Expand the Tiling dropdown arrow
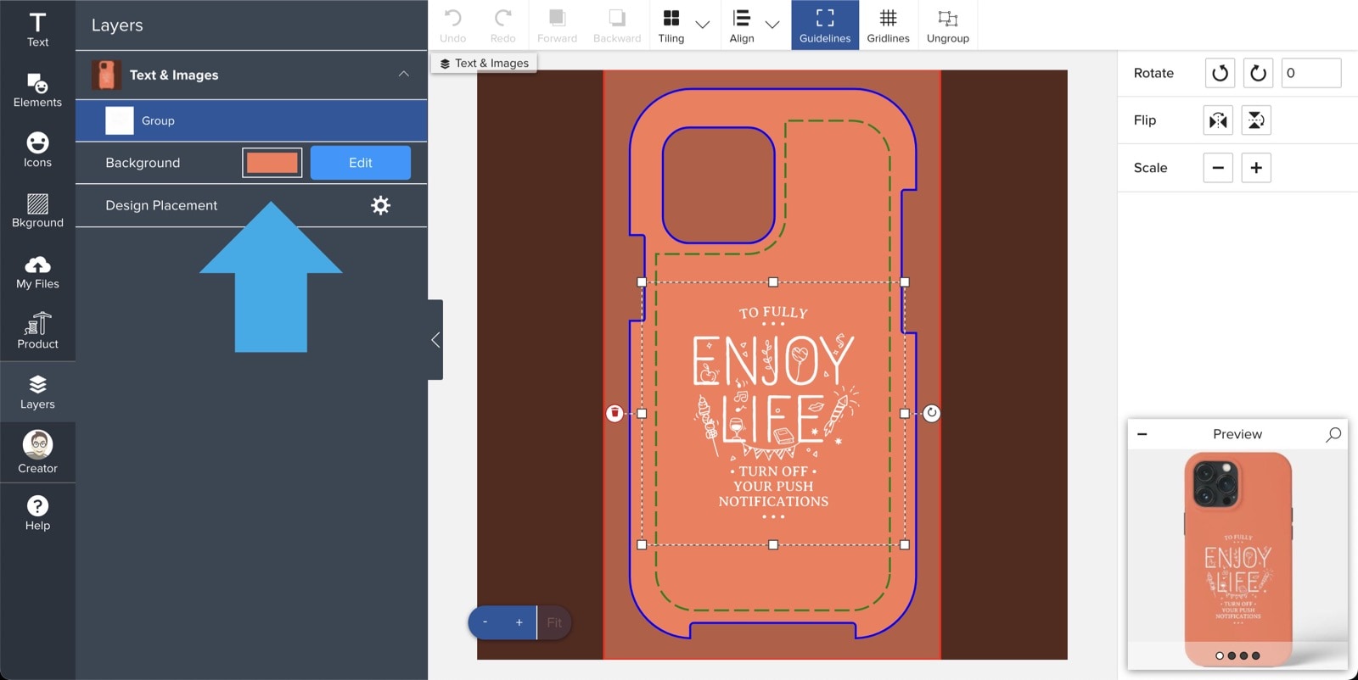 click(x=702, y=25)
